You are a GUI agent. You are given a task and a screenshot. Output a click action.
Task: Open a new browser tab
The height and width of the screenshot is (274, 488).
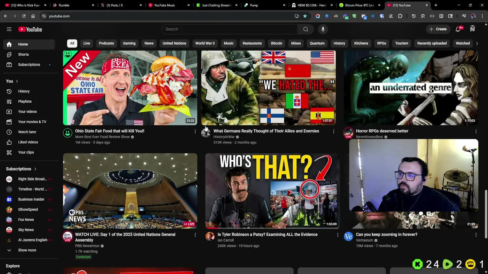(x=436, y=5)
